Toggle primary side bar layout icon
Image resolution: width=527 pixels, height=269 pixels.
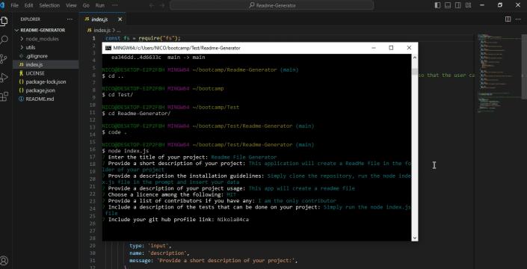click(437, 5)
